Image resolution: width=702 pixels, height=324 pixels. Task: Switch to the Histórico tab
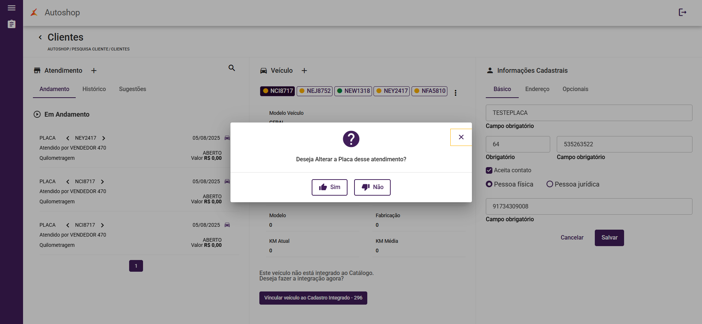[x=94, y=89]
